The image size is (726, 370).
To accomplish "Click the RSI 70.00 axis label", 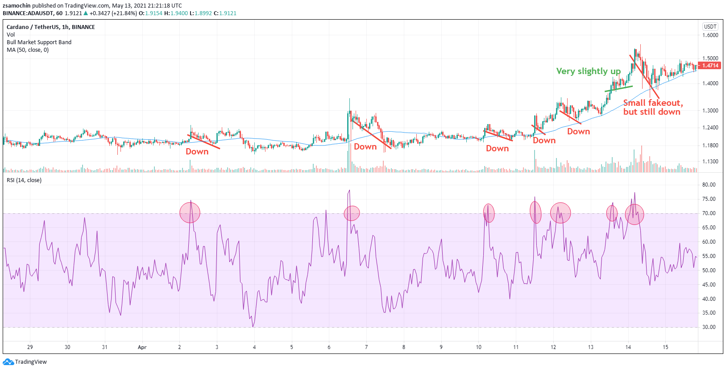I will tap(709, 213).
